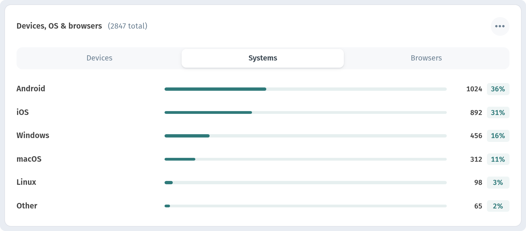Click the Windows row label
Viewport: 526px width, 231px height.
33,135
